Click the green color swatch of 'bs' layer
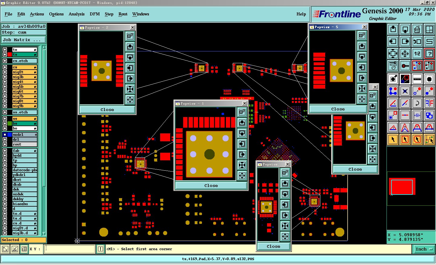This screenshot has width=436, height=265. [x=10, y=123]
